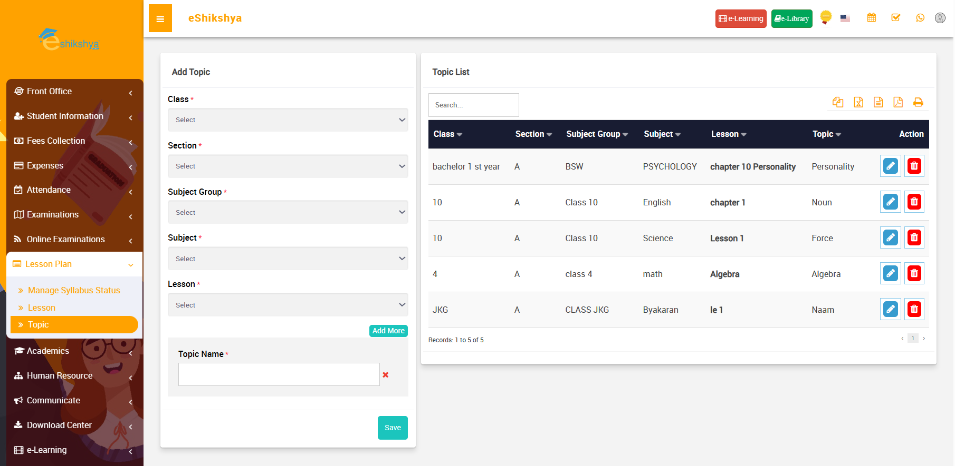Edit the Personality topic row

click(x=890, y=166)
